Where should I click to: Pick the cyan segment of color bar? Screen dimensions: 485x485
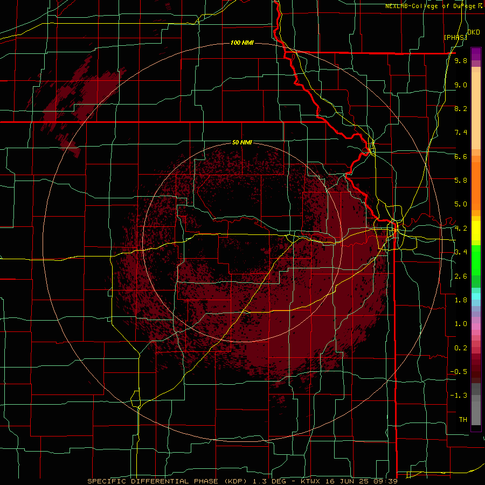click(x=476, y=296)
